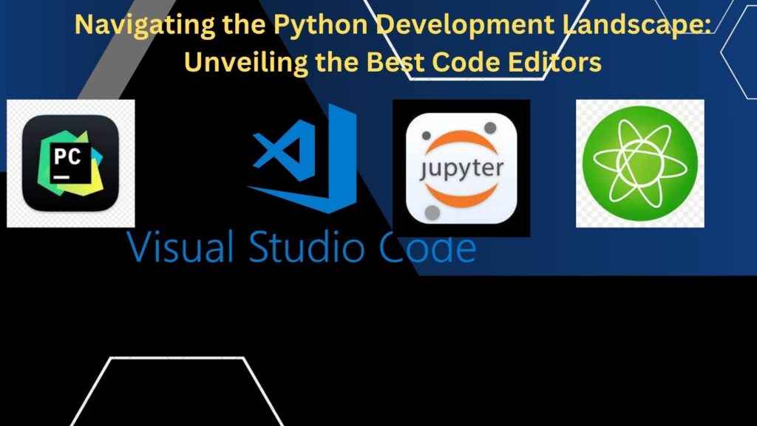
Task: Click the heading line "Navigating the Python Development Landscape"
Action: point(393,26)
